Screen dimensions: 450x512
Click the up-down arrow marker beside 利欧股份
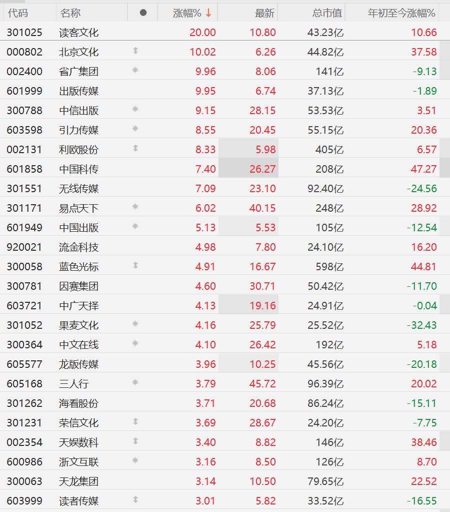[x=135, y=149]
